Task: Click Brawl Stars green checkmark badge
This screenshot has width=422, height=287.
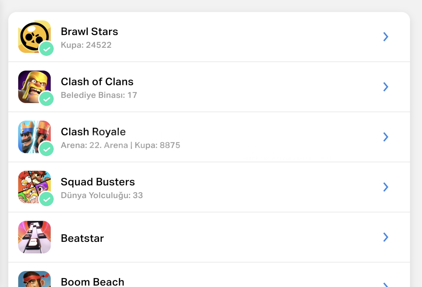Action: coord(47,49)
